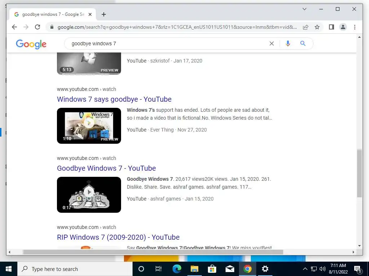The width and height of the screenshot is (369, 276).
Task: Open a new tab with the plus button
Action: tap(103, 14)
